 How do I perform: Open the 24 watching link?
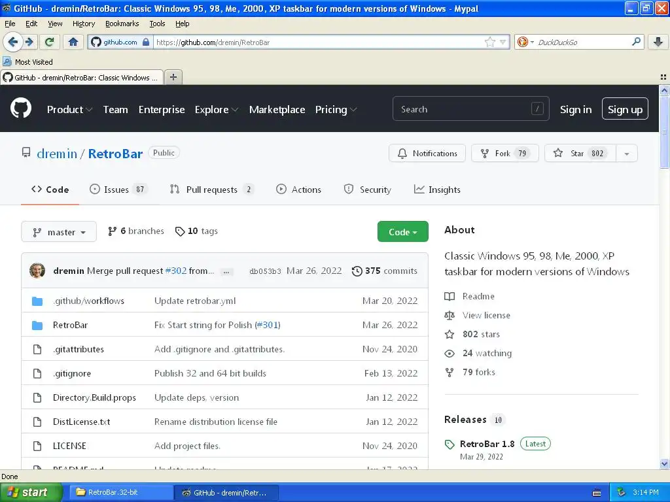tap(478, 353)
